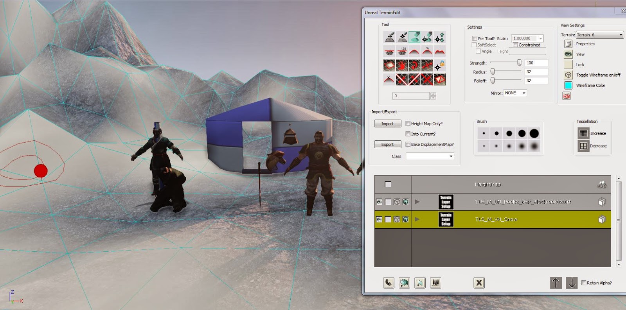The image size is (626, 310).
Task: Select the largest soft brush
Action: pyautogui.click(x=534, y=146)
